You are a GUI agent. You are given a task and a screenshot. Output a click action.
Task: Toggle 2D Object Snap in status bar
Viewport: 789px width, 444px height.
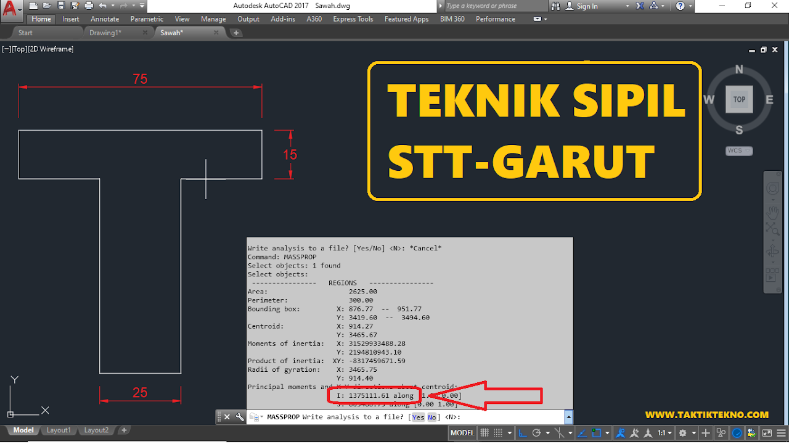point(596,433)
